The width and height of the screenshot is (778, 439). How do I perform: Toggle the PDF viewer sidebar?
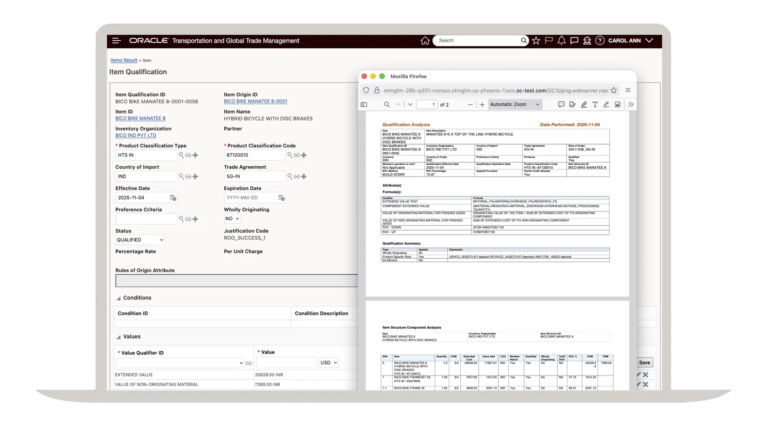point(364,104)
